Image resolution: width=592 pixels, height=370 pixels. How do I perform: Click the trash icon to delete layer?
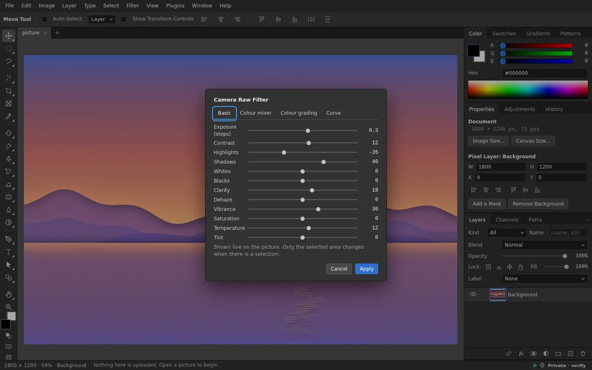coord(583,354)
